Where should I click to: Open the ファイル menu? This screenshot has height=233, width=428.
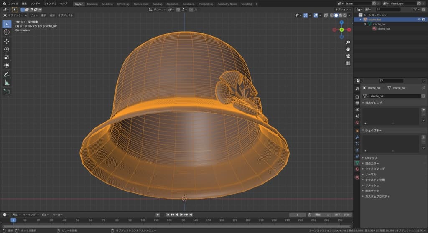13,4
